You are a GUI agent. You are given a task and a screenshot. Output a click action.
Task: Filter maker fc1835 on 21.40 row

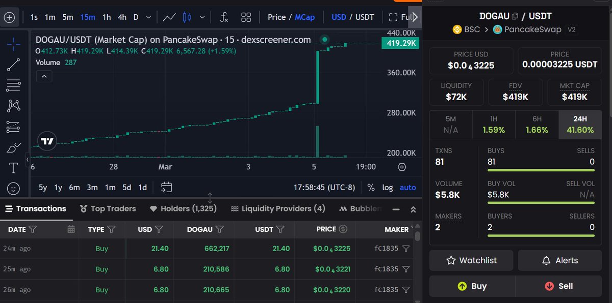(406, 249)
